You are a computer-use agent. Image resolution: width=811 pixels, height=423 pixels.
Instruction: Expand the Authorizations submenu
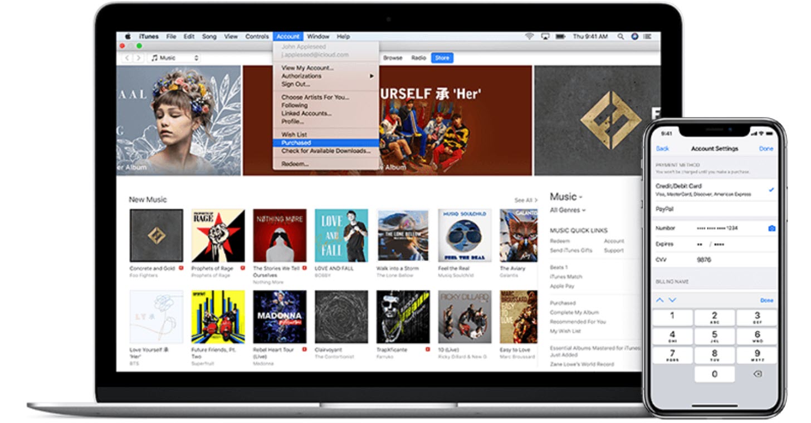(x=326, y=76)
